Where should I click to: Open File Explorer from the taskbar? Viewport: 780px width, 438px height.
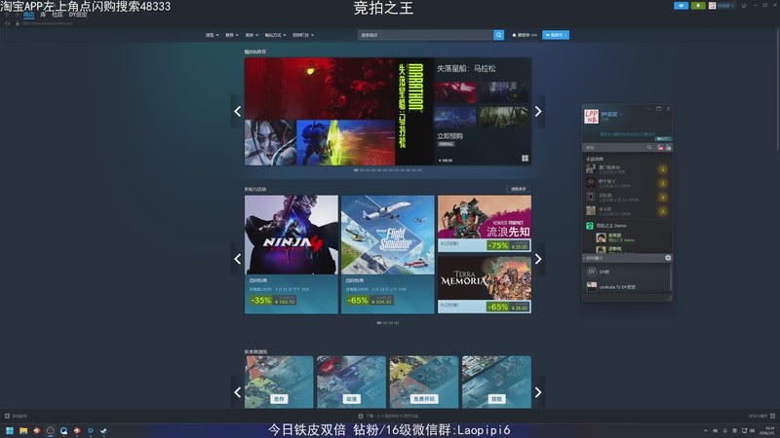23,430
